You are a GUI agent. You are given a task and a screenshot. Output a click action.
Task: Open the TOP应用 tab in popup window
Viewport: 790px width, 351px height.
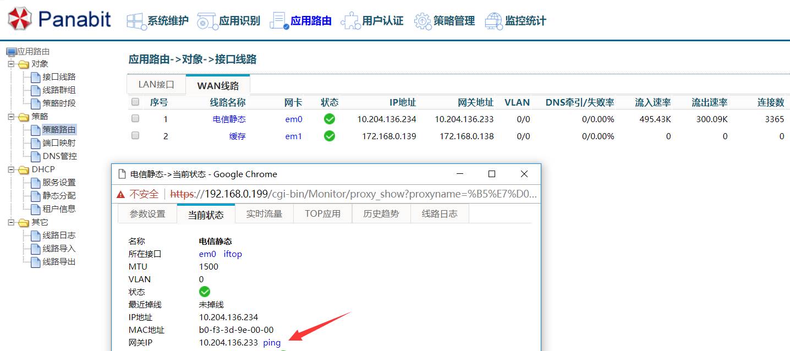(x=322, y=215)
